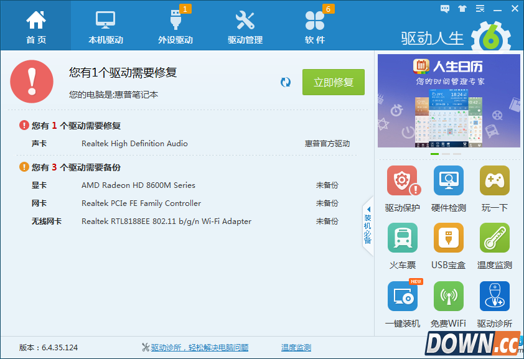Start the 免费WiFi hotspot tool
The width and height of the screenshot is (524, 359).
tap(448, 297)
